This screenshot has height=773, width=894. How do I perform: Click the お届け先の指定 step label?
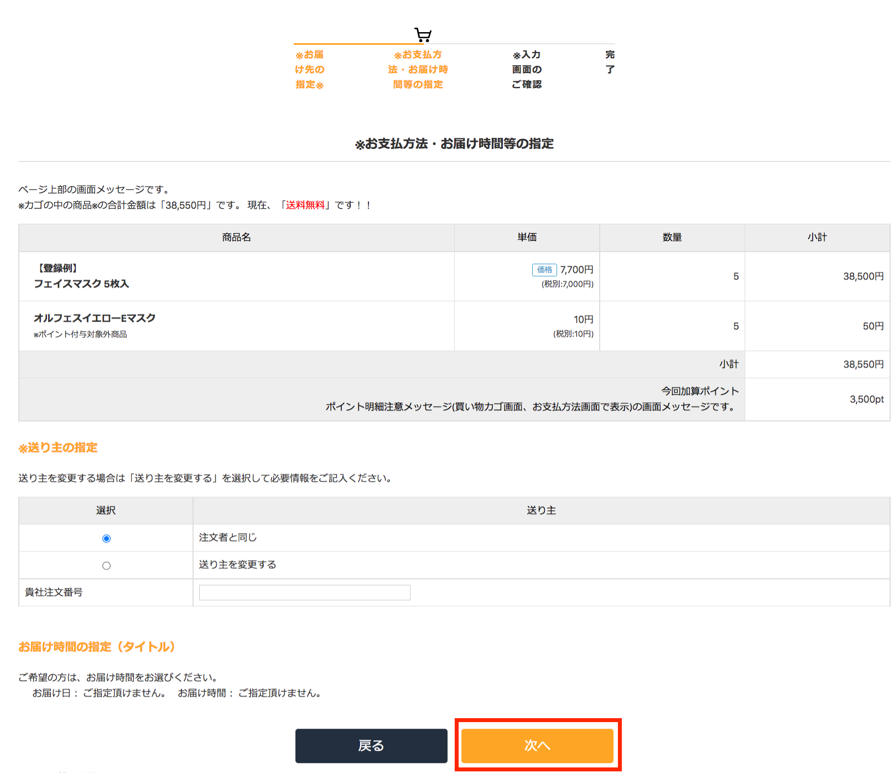pos(309,70)
